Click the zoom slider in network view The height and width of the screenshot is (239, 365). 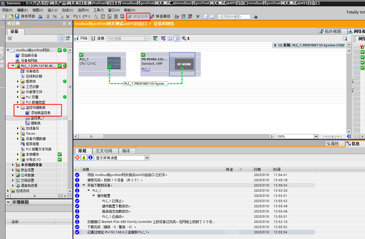333,136
